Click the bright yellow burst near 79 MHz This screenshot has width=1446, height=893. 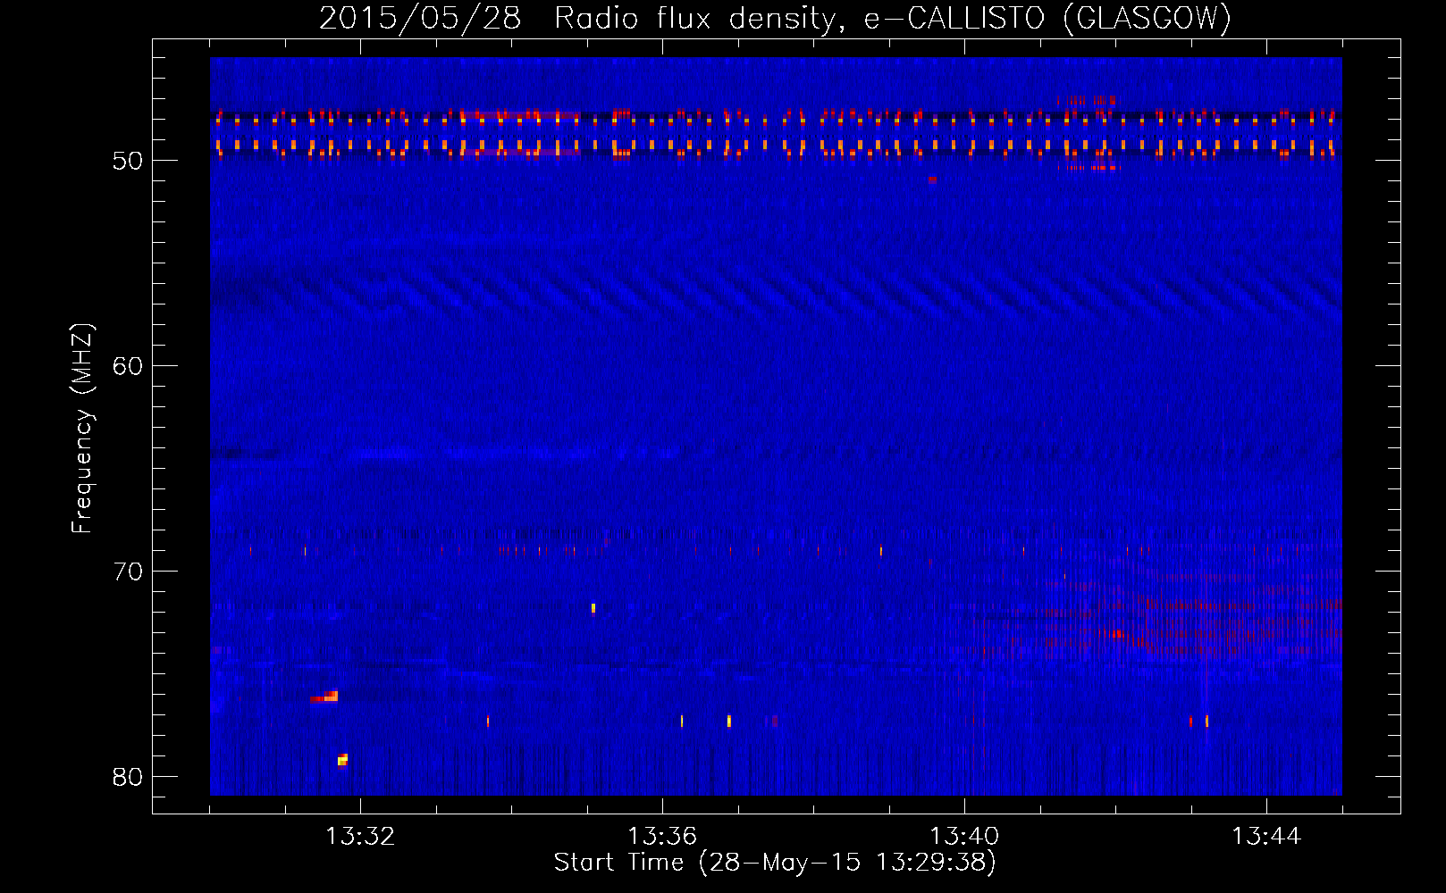(342, 760)
